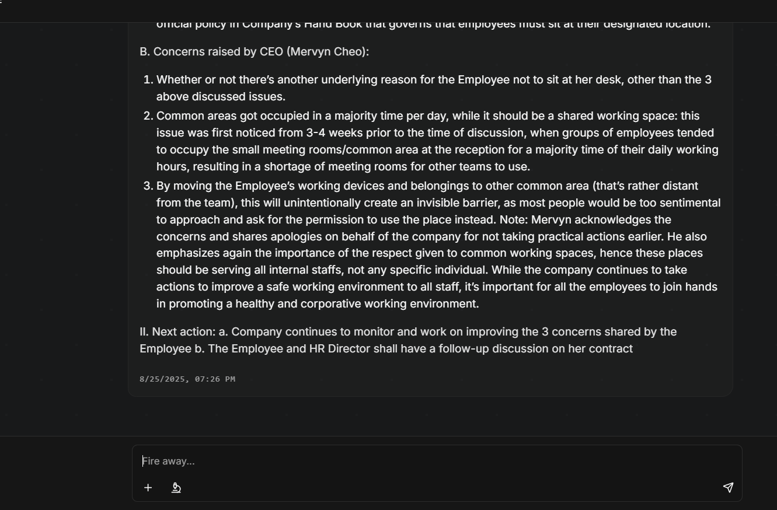Click the dark header bar above the chat
The height and width of the screenshot is (510, 777).
[x=388, y=11]
